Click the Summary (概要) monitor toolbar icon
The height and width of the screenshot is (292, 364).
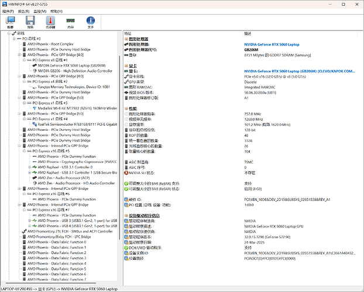coord(11,22)
